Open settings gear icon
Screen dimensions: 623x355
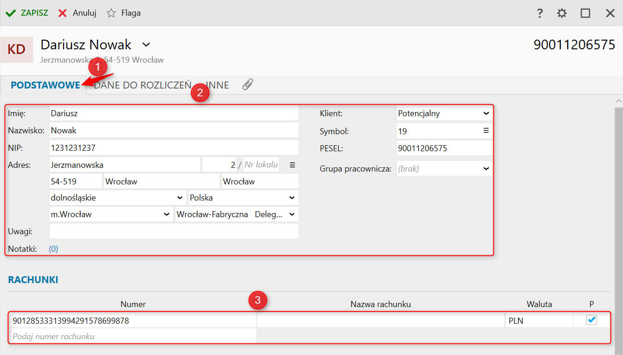[x=562, y=13]
